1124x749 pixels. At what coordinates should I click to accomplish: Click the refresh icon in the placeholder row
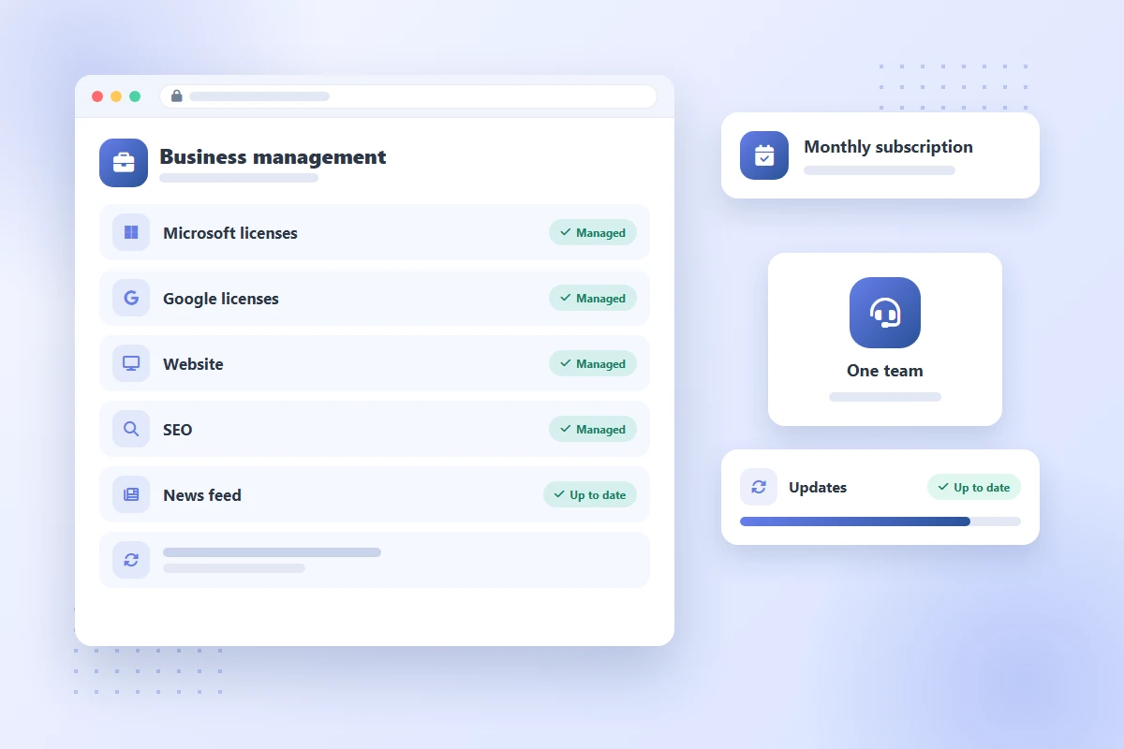pos(131,560)
